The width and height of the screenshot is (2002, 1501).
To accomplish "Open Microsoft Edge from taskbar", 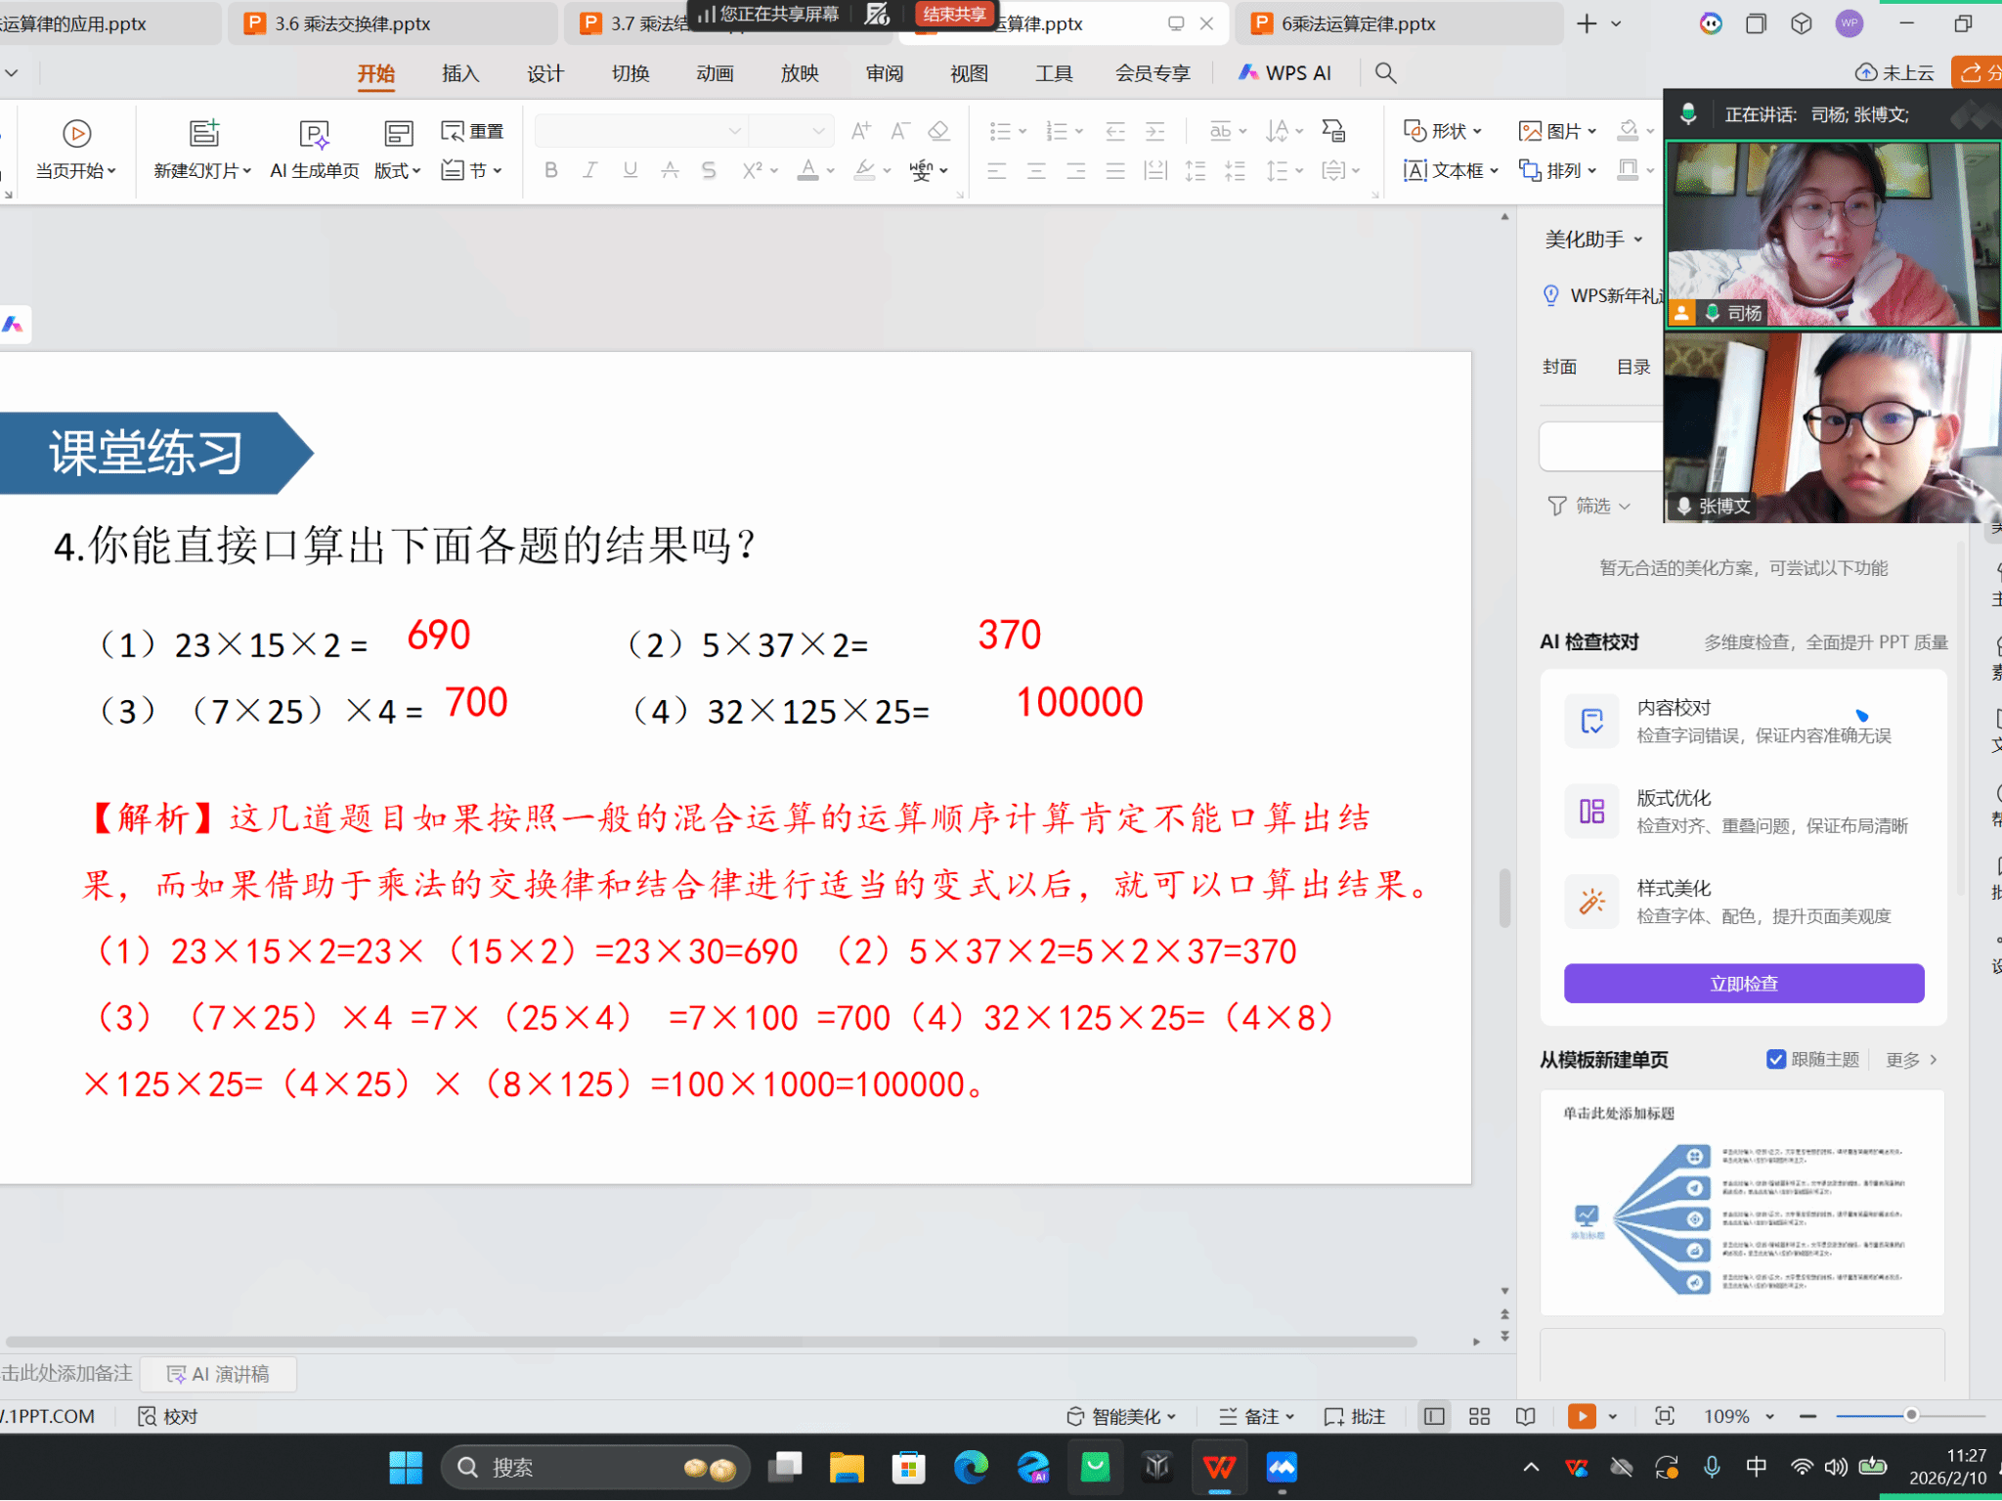I will coord(971,1467).
